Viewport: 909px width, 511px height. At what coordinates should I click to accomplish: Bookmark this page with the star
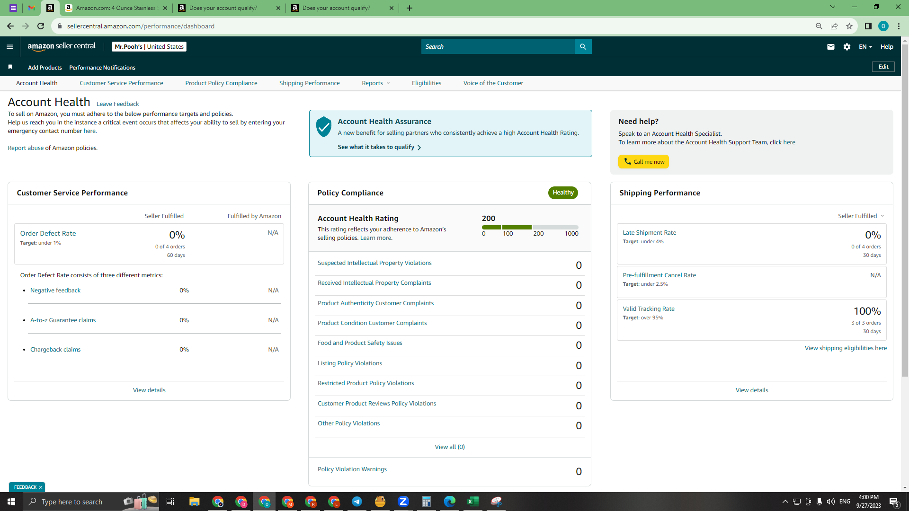(849, 26)
